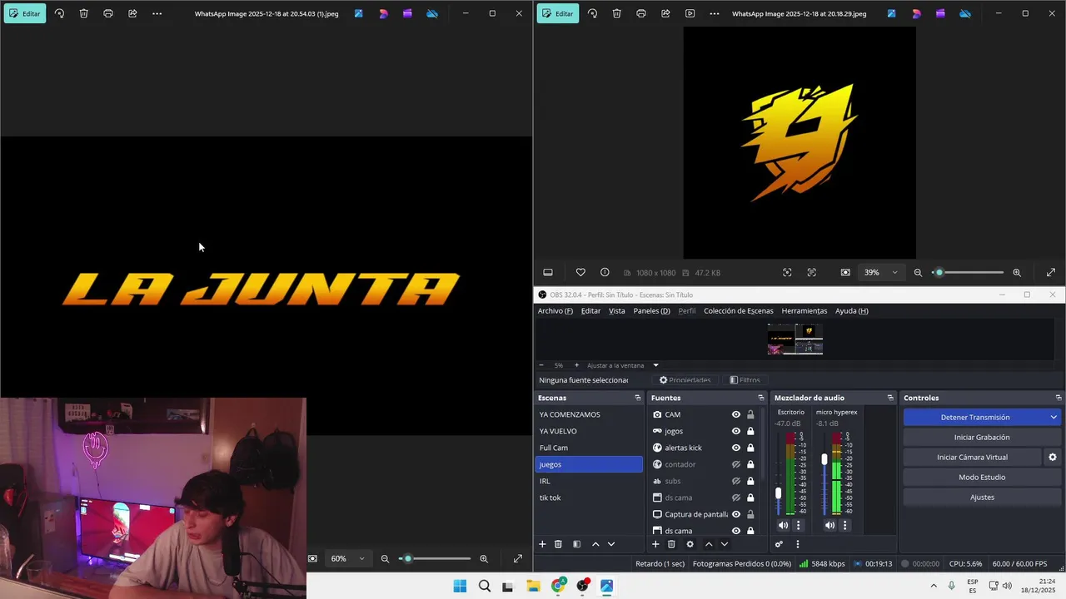This screenshot has height=599, width=1066.
Task: Enter fullscreen in the left Photos window
Action: 518,558
